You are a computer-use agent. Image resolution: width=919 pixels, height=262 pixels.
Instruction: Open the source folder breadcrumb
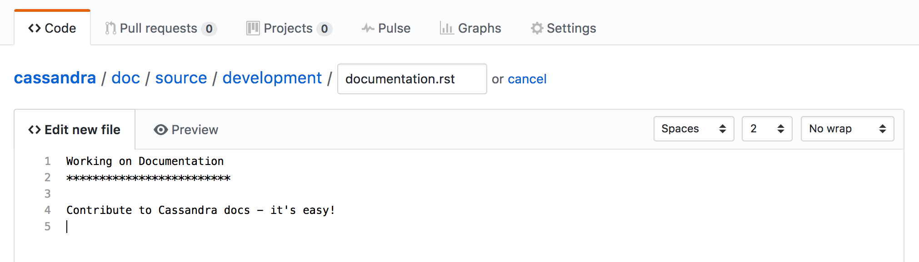[x=181, y=78]
